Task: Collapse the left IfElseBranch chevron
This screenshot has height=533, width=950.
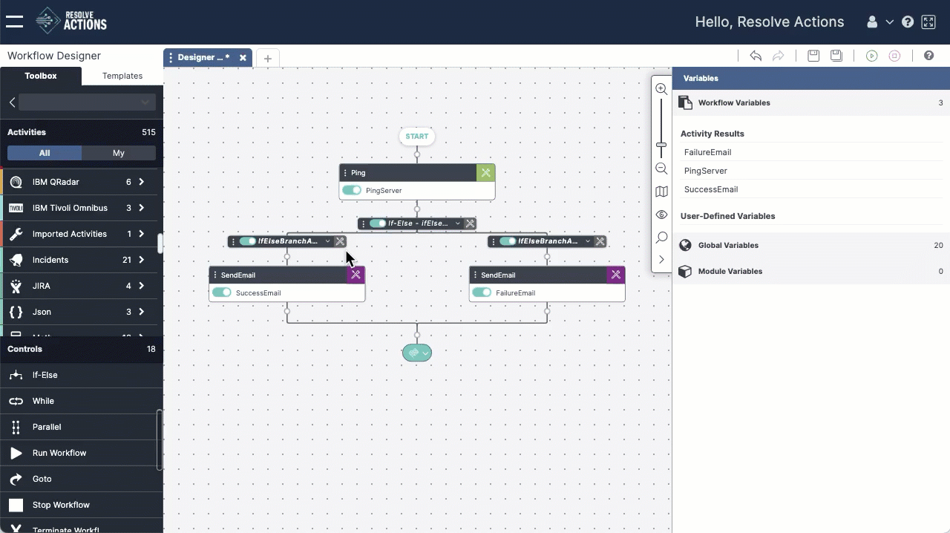Action: coord(327,241)
